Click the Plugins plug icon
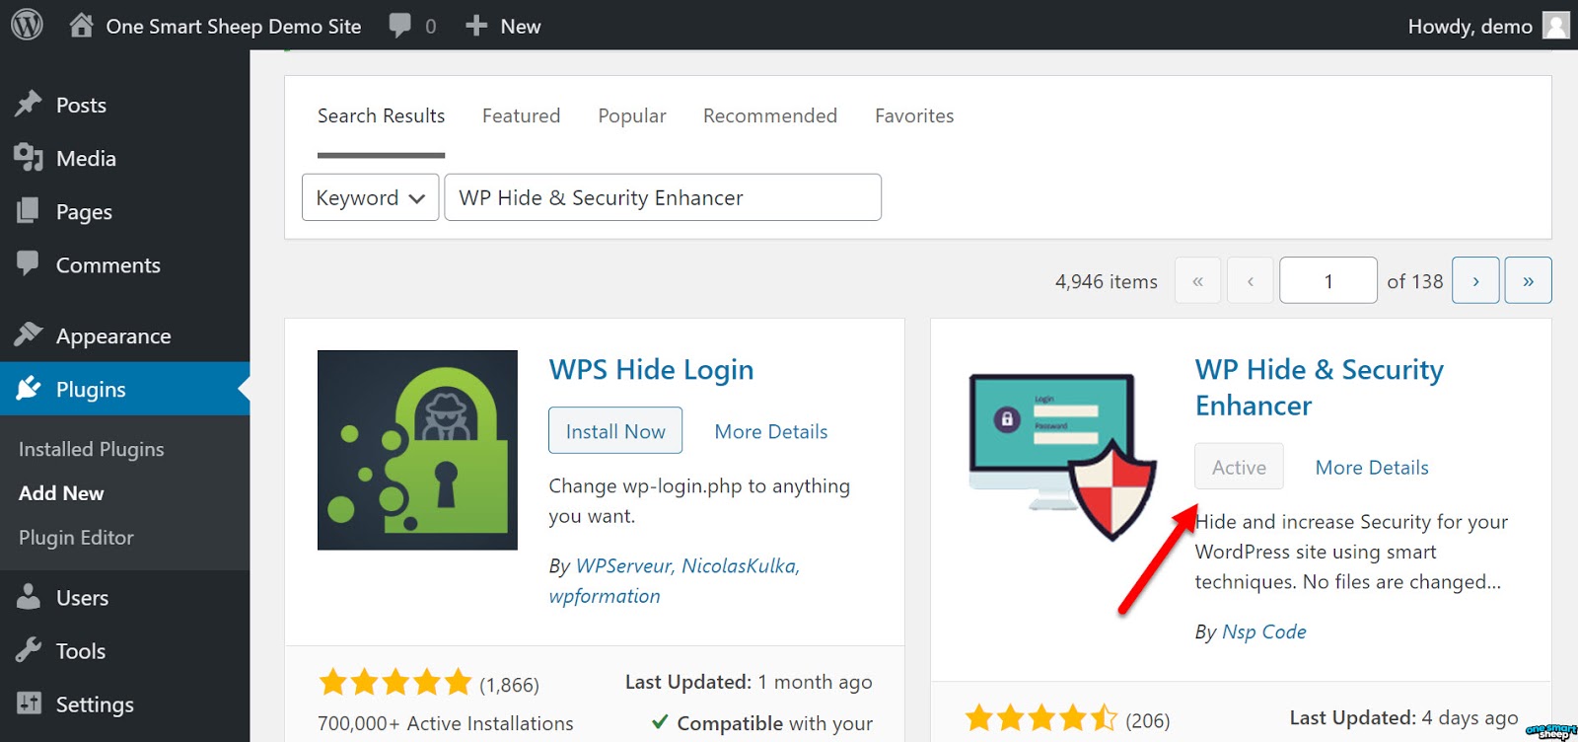Image resolution: width=1578 pixels, height=742 pixels. click(x=29, y=388)
